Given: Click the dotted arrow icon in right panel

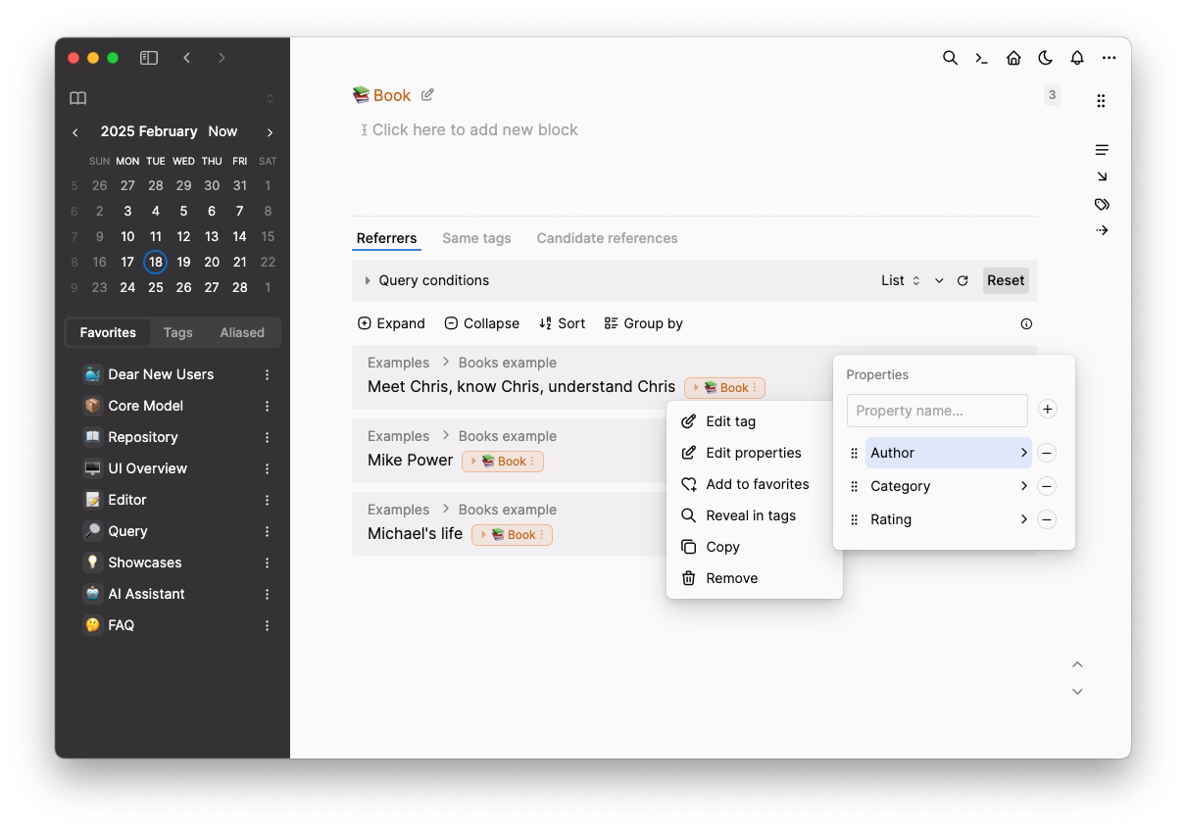Looking at the screenshot, I should [x=1102, y=230].
